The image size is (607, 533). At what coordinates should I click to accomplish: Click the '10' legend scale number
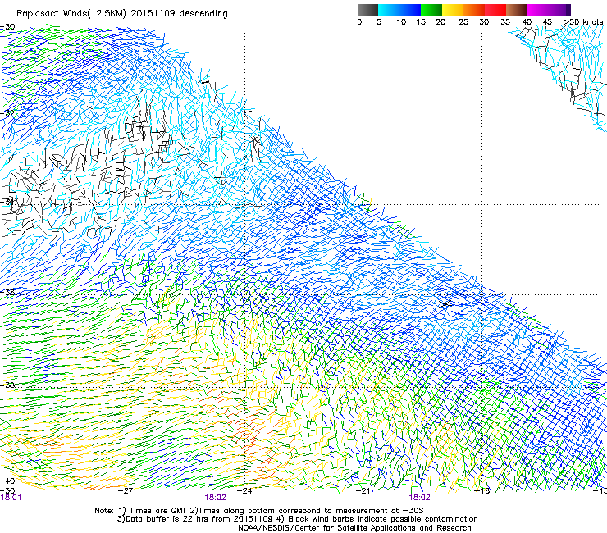pos(401,22)
